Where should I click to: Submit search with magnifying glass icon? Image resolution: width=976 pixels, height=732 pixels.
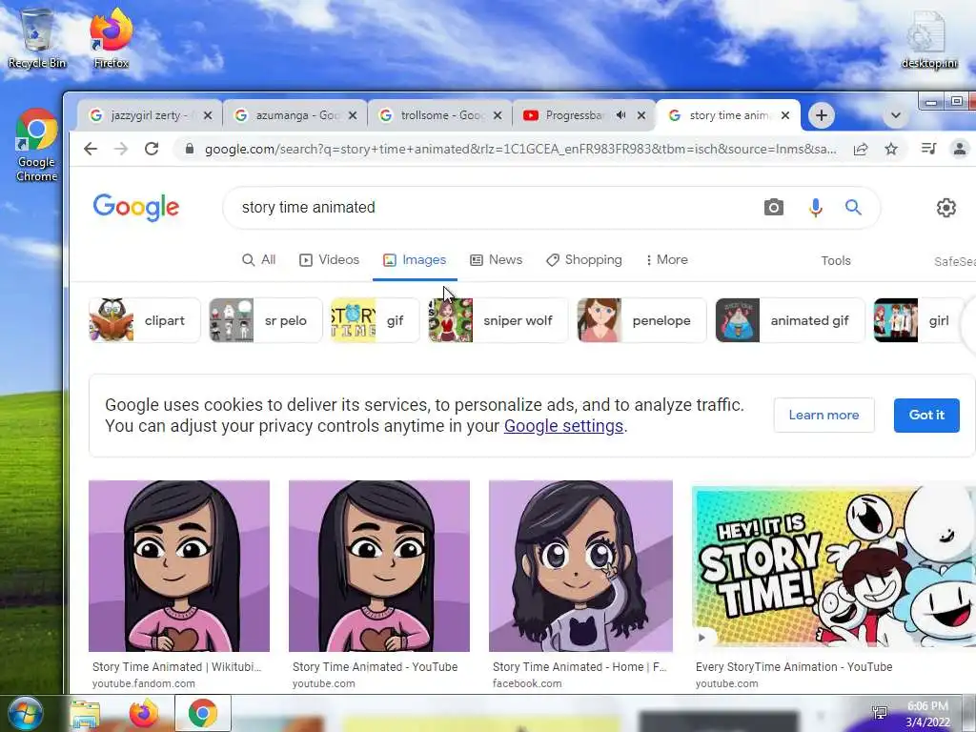point(853,207)
